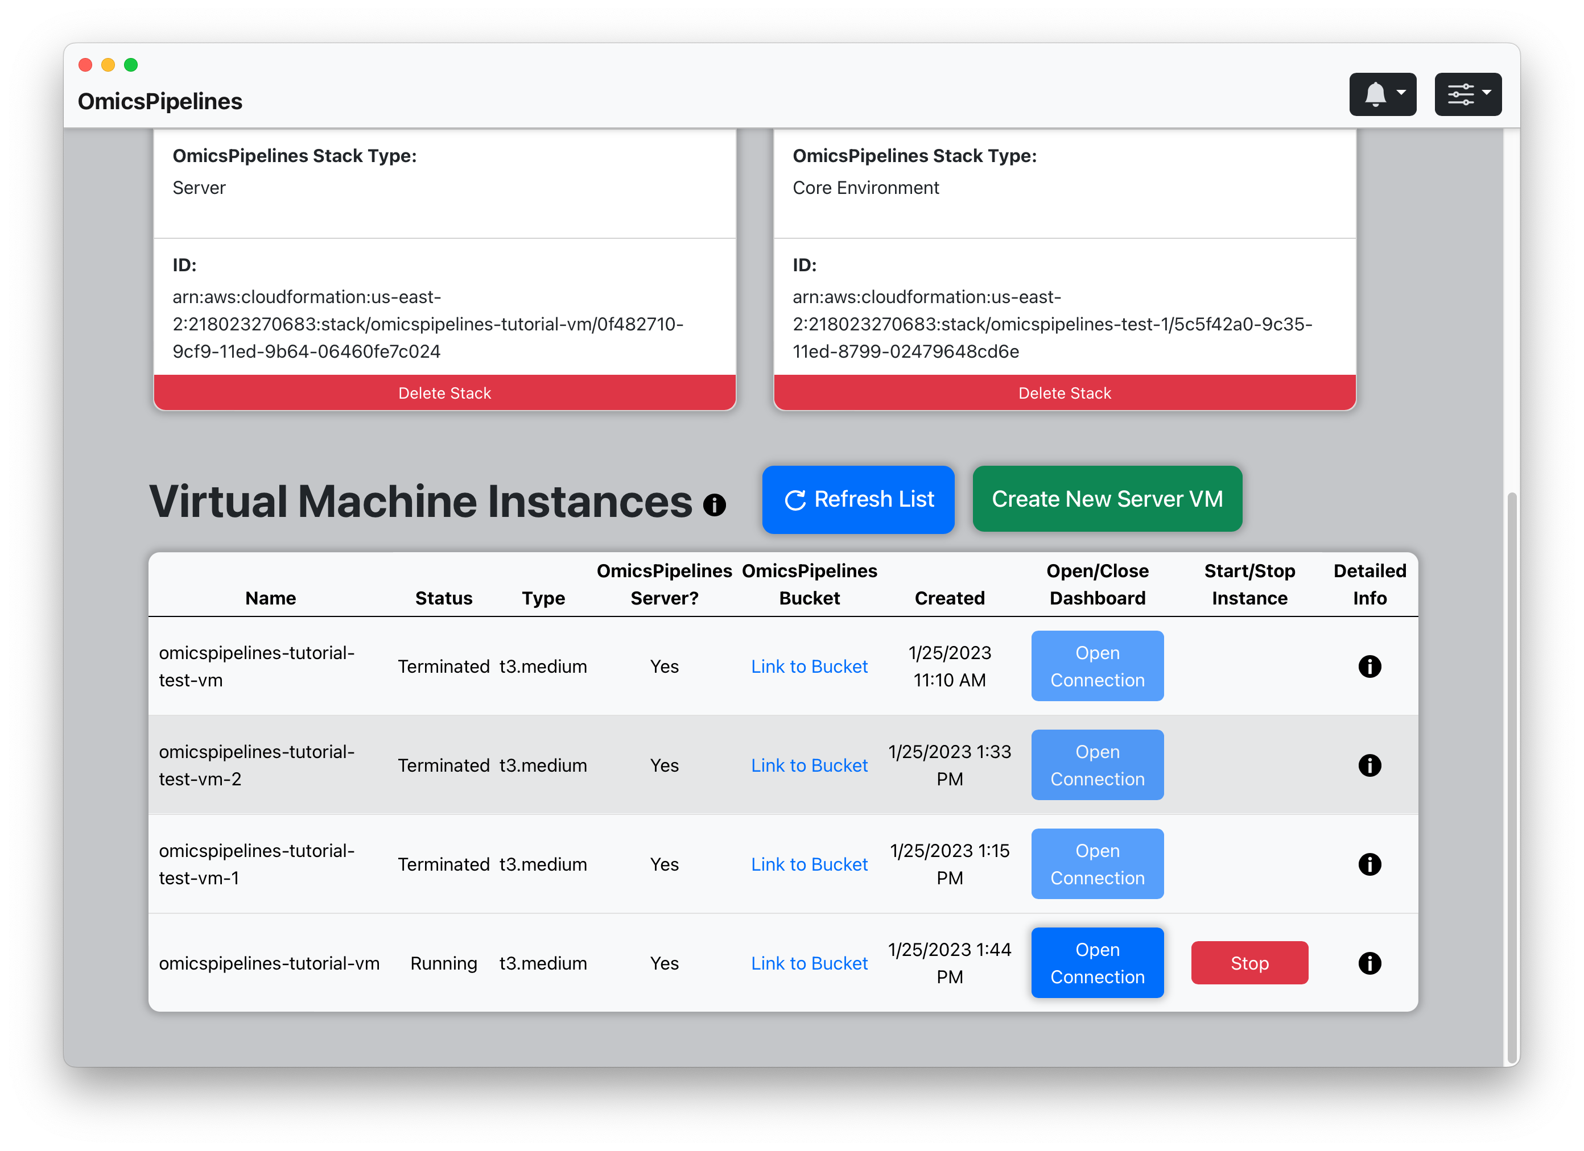
Task: Click the OmicsPipelines app title
Action: (x=160, y=101)
